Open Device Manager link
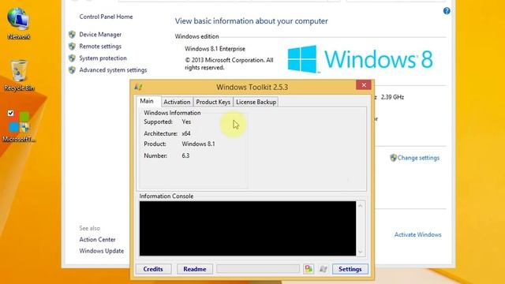 click(x=100, y=35)
